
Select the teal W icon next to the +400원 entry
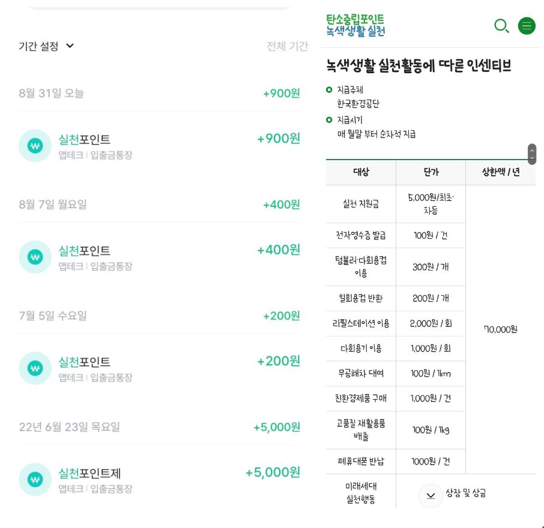pyautogui.click(x=35, y=256)
